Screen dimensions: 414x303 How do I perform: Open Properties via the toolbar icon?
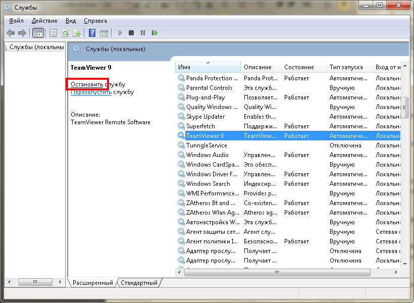(x=53, y=33)
